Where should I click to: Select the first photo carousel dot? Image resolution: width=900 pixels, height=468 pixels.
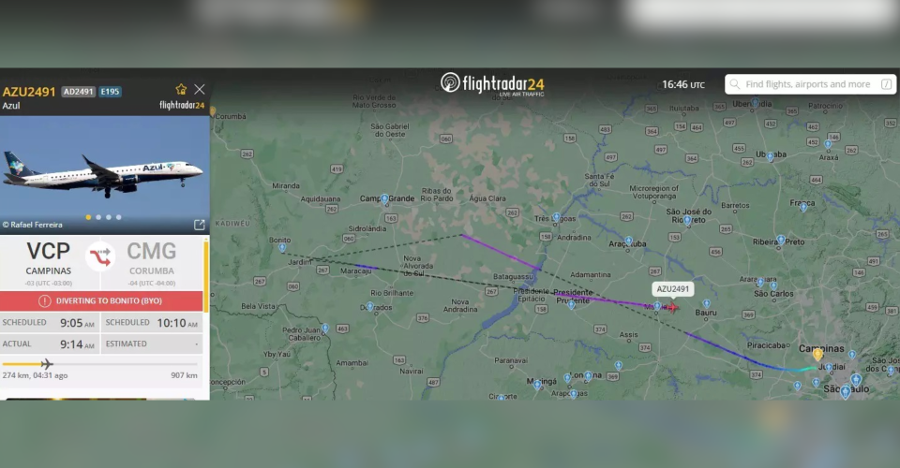[88, 217]
